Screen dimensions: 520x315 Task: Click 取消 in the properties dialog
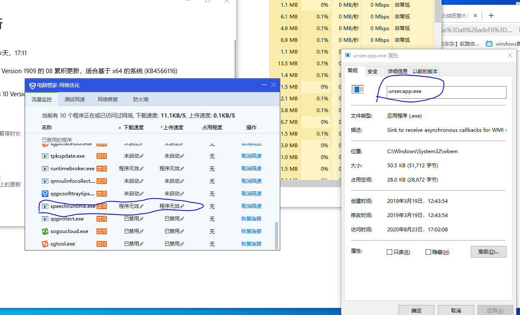pos(456,310)
